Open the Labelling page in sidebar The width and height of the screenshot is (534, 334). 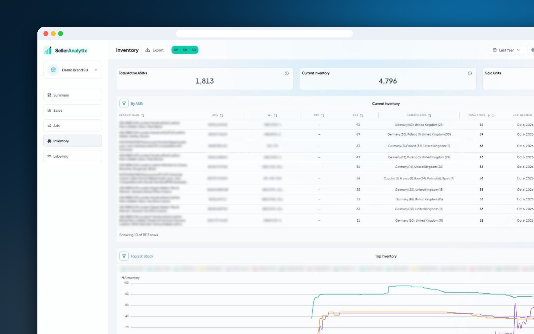[72, 156]
